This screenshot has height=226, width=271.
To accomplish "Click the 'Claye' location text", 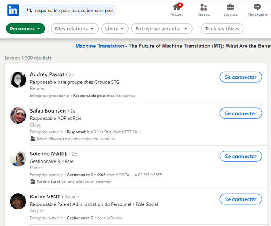I will pyautogui.click(x=36, y=125).
